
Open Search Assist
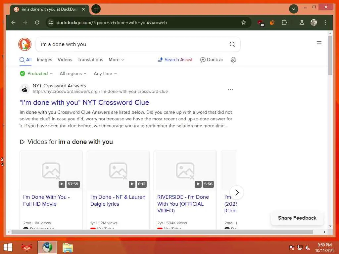pyautogui.click(x=175, y=60)
